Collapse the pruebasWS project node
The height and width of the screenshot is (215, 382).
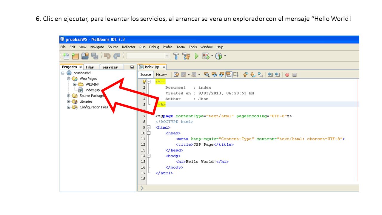coord(63,73)
